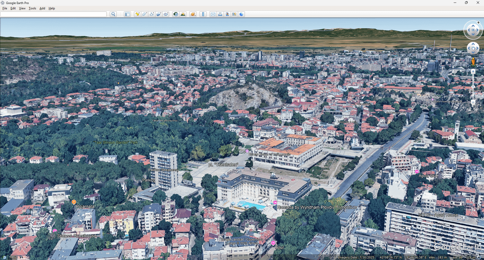Open the View menu

[22, 9]
